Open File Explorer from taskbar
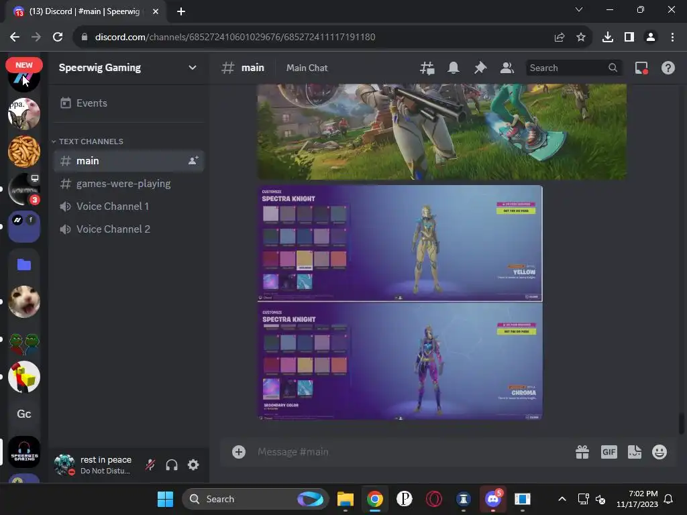Viewport: 687px width, 515px height. (346, 499)
